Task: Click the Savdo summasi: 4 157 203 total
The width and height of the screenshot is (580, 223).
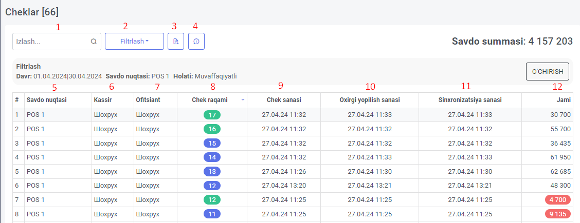Action: pyautogui.click(x=512, y=42)
